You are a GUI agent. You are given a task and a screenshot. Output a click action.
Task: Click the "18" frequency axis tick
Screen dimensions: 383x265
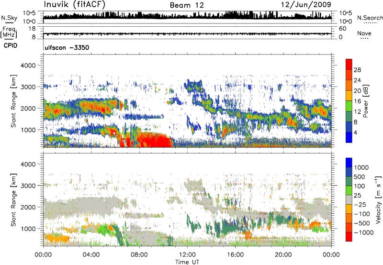pos(32,29)
